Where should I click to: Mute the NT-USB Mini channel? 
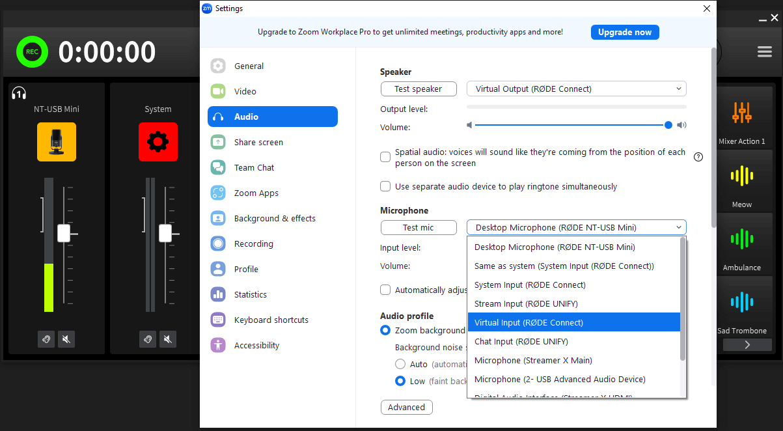coord(66,339)
